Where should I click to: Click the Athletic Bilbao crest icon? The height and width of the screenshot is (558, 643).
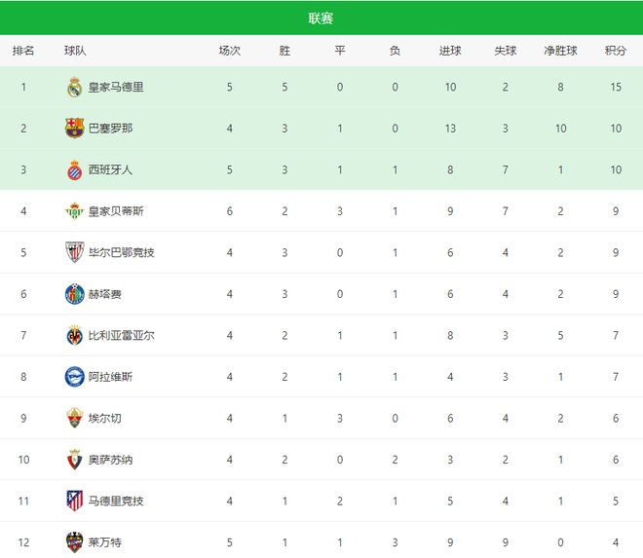(75, 252)
